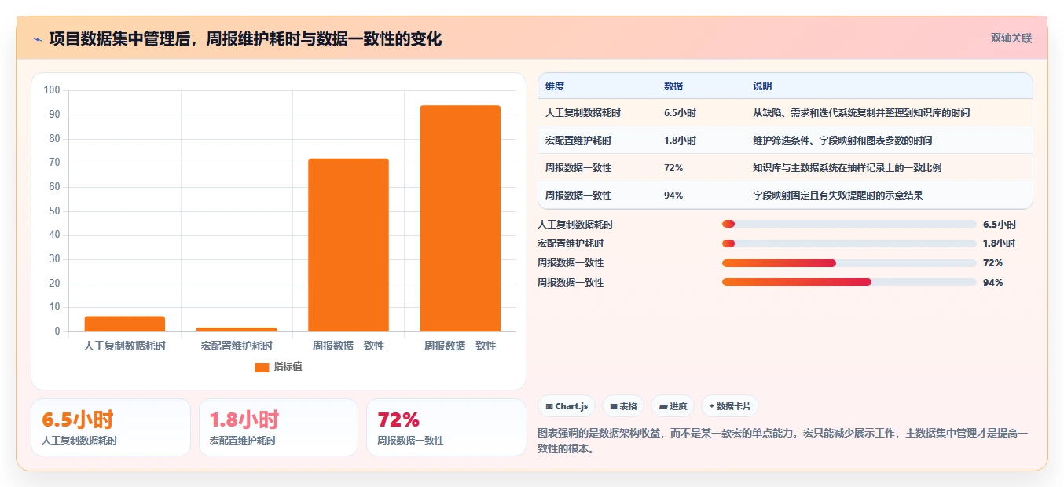Select the 表格 chip
1064x487 pixels.
623,406
